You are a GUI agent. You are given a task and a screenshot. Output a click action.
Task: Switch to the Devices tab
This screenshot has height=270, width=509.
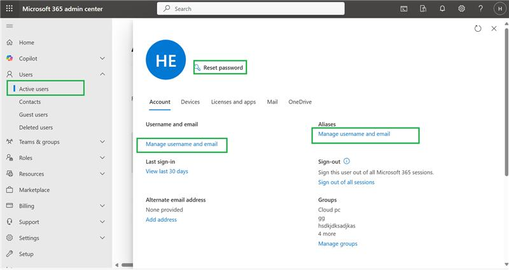click(190, 102)
